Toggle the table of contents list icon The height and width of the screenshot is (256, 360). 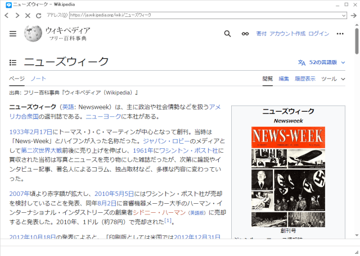coord(13,62)
